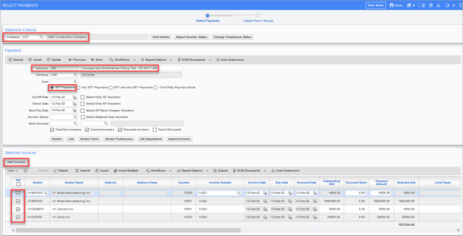
Task: Open the Cut Off Date calendar picker
Action: (75, 97)
